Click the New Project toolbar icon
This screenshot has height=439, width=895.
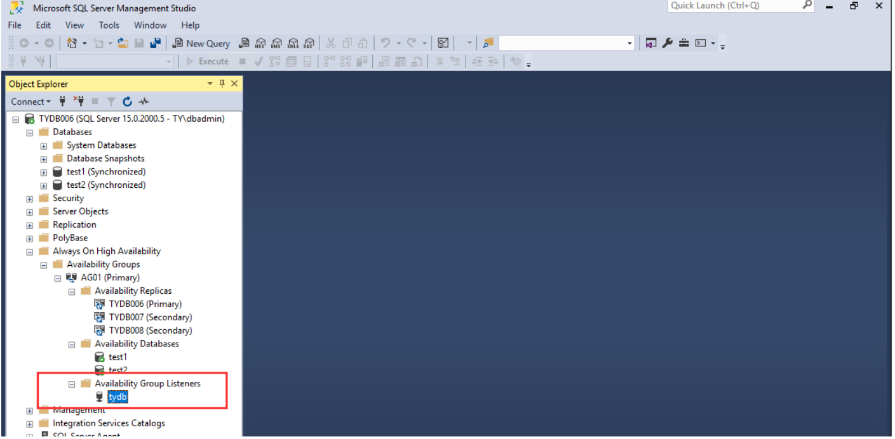[x=72, y=43]
